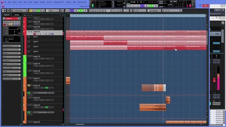Screen dimensions: 226x127
Task: Select the Audio 24 track
Action: coord(37,105)
